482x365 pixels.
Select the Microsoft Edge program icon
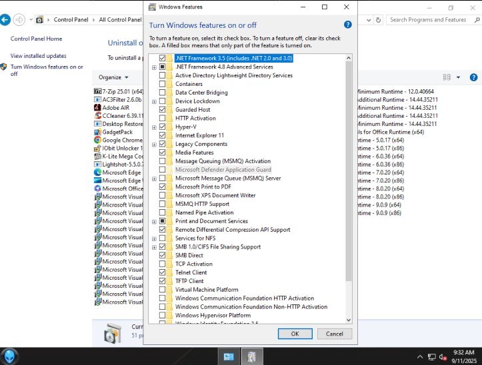(97, 173)
